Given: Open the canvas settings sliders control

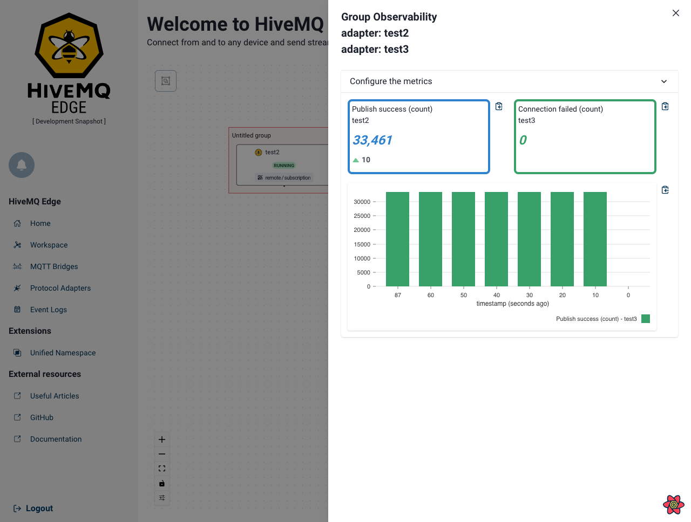Looking at the screenshot, I should [162, 498].
